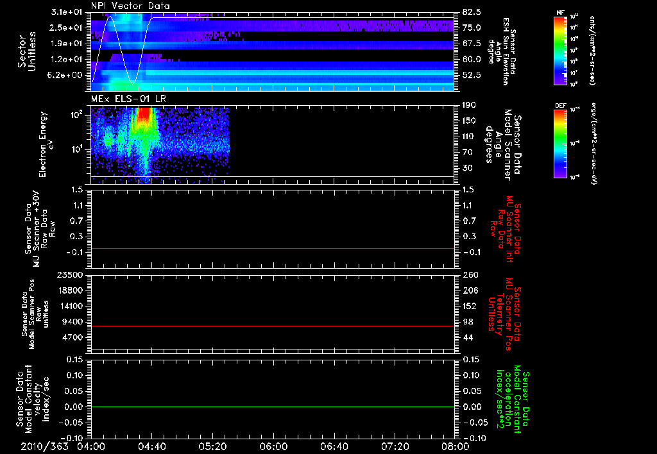
Task: Click the 67.5 elevation angle tick
Action: (x=472, y=44)
